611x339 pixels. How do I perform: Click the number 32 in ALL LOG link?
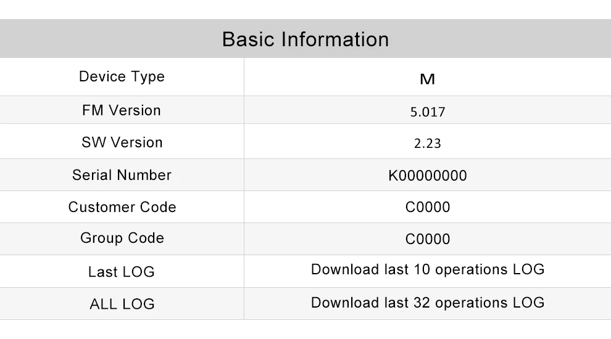point(422,303)
